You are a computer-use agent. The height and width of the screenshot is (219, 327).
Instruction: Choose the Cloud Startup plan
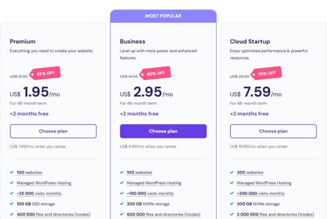[x=273, y=131]
